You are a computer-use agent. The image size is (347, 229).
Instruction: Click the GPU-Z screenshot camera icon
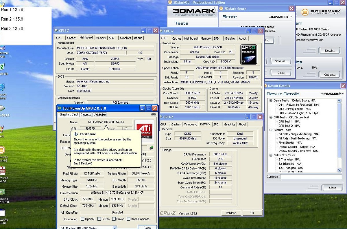tap(154, 114)
